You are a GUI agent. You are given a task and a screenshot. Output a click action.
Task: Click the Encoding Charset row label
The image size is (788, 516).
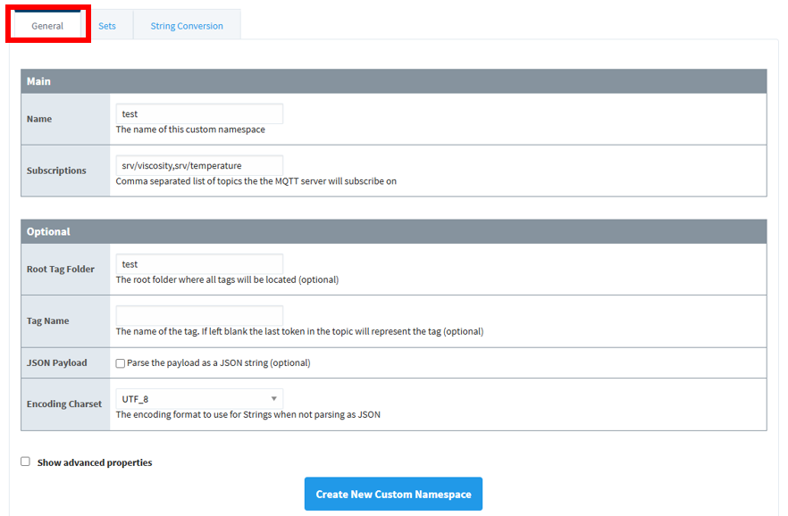[x=64, y=404]
